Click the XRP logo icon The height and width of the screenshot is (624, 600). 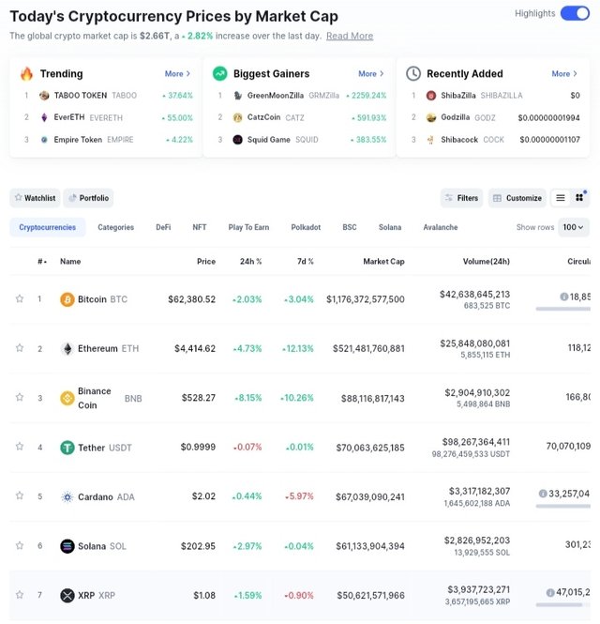67,595
